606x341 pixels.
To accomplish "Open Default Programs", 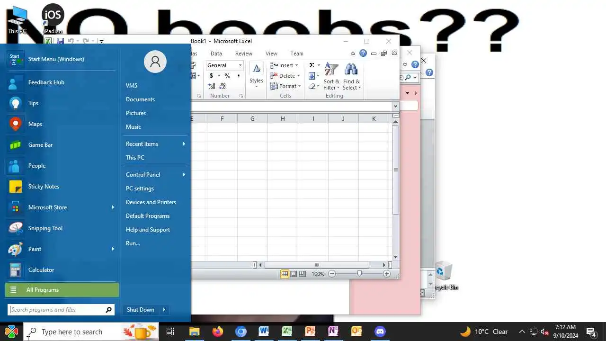I will pos(148,216).
